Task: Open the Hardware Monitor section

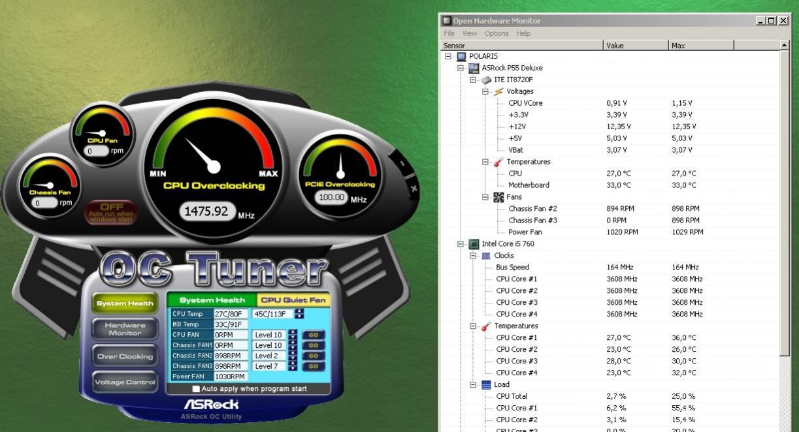Action: (125, 328)
